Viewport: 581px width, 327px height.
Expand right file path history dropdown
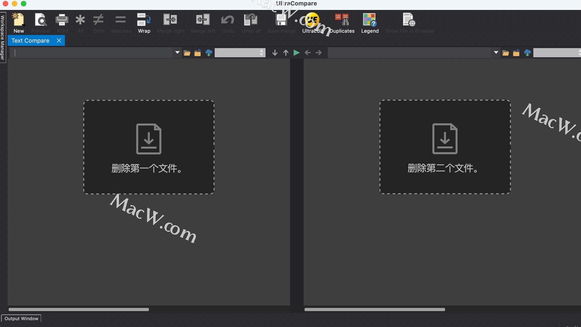pos(496,53)
